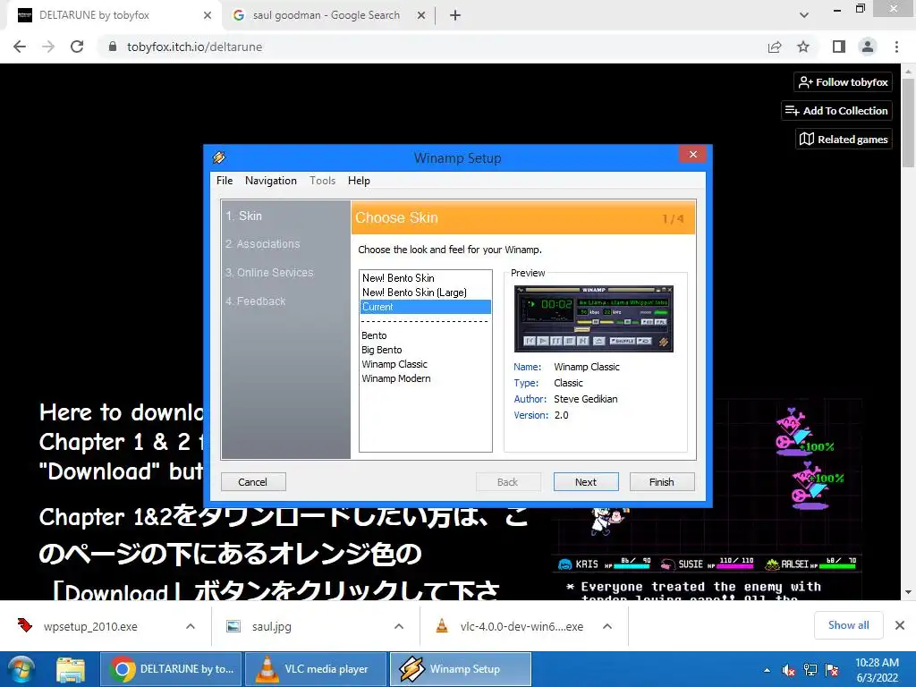The height and width of the screenshot is (687, 916).
Task: Show hidden system tray icons
Action: (767, 670)
